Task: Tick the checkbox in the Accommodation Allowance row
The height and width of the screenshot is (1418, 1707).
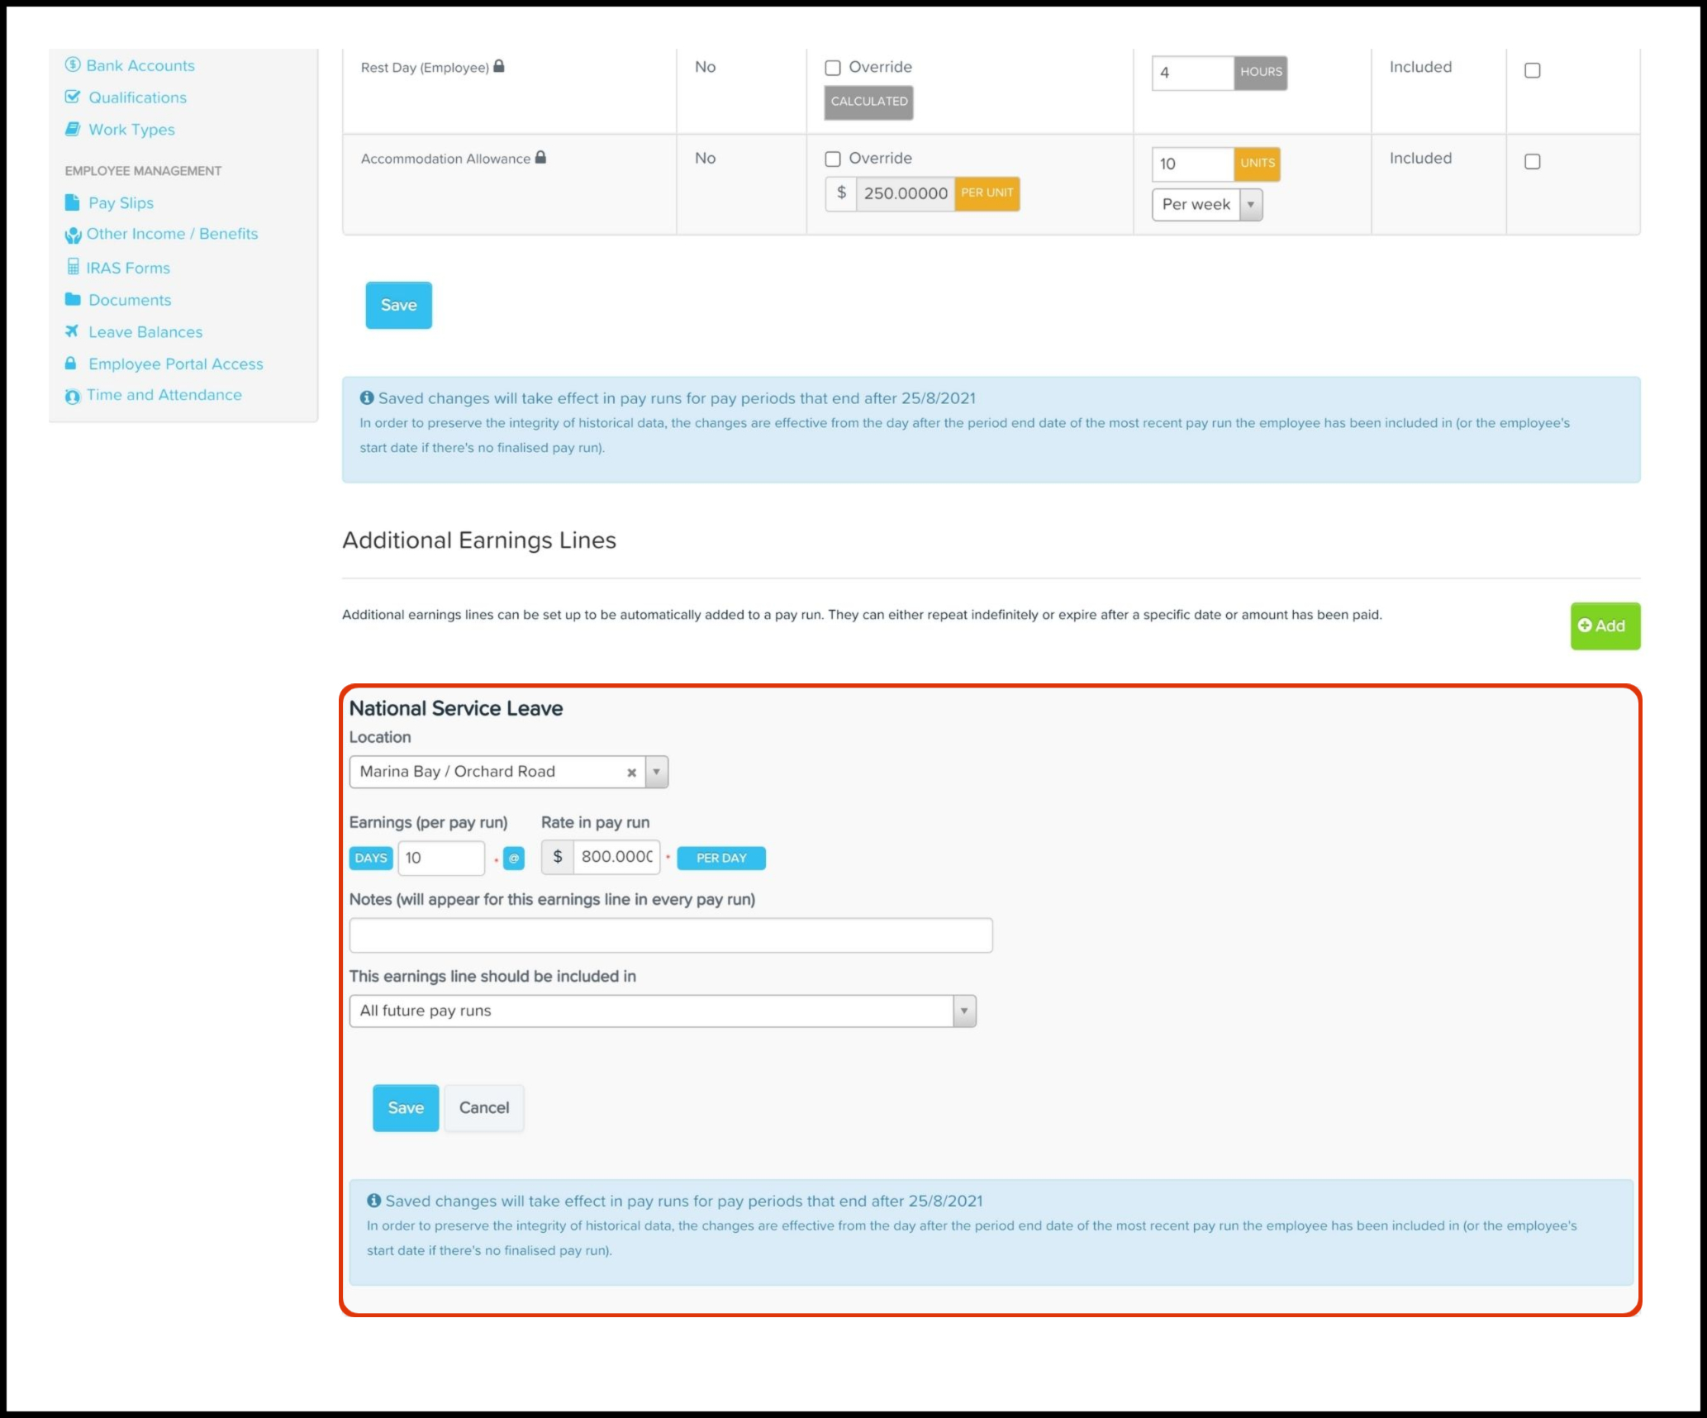Action: (1532, 161)
